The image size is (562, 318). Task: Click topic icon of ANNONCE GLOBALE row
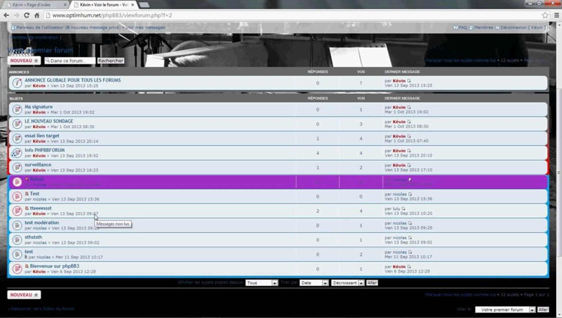(17, 83)
